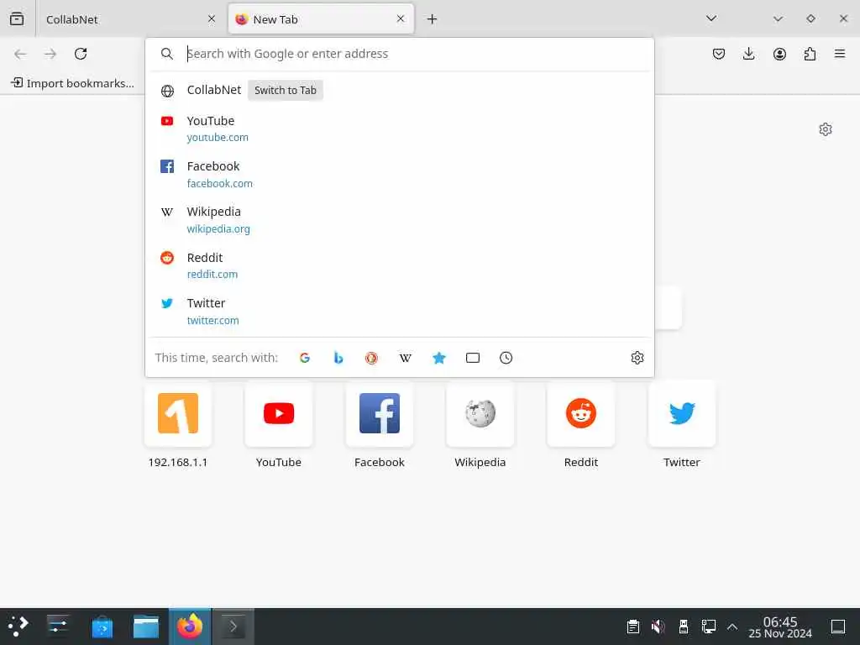Screen dimensions: 860x645
Task: Close the New Tab tab
Action: [401, 18]
